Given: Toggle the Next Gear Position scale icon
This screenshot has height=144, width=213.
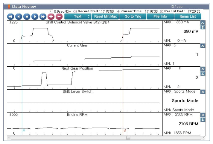Looking at the screenshot, I should coord(203,73).
